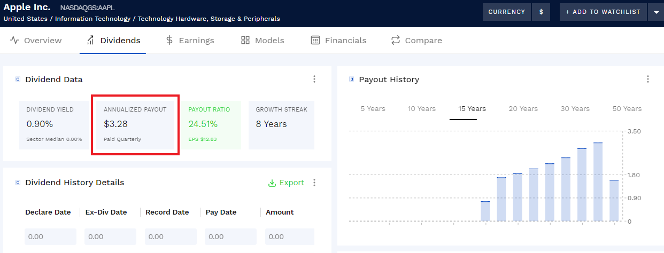The height and width of the screenshot is (253, 664).
Task: Select the 30 Years range
Action: click(574, 108)
